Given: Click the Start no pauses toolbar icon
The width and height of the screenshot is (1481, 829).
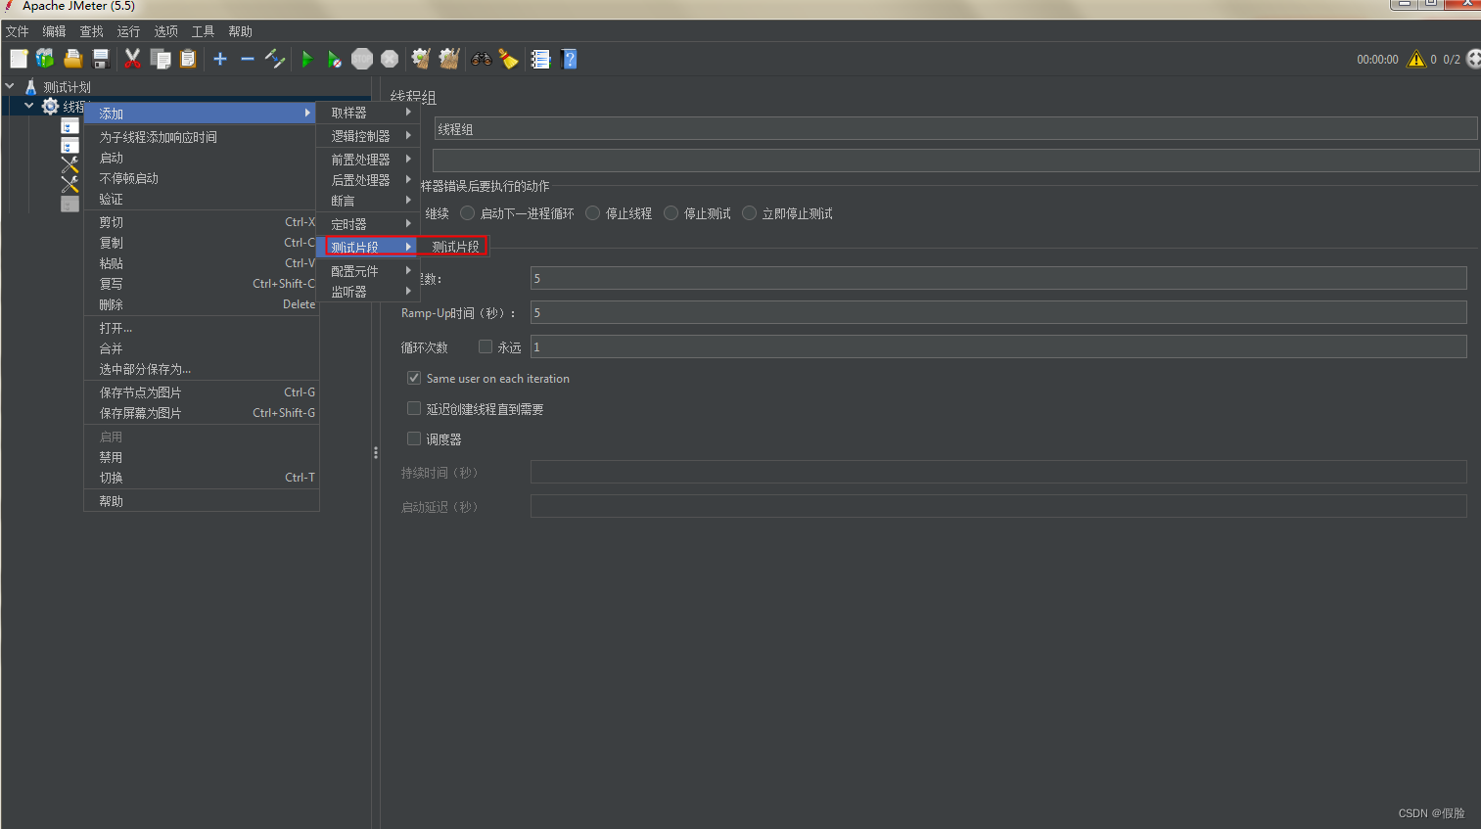Looking at the screenshot, I should point(334,59).
